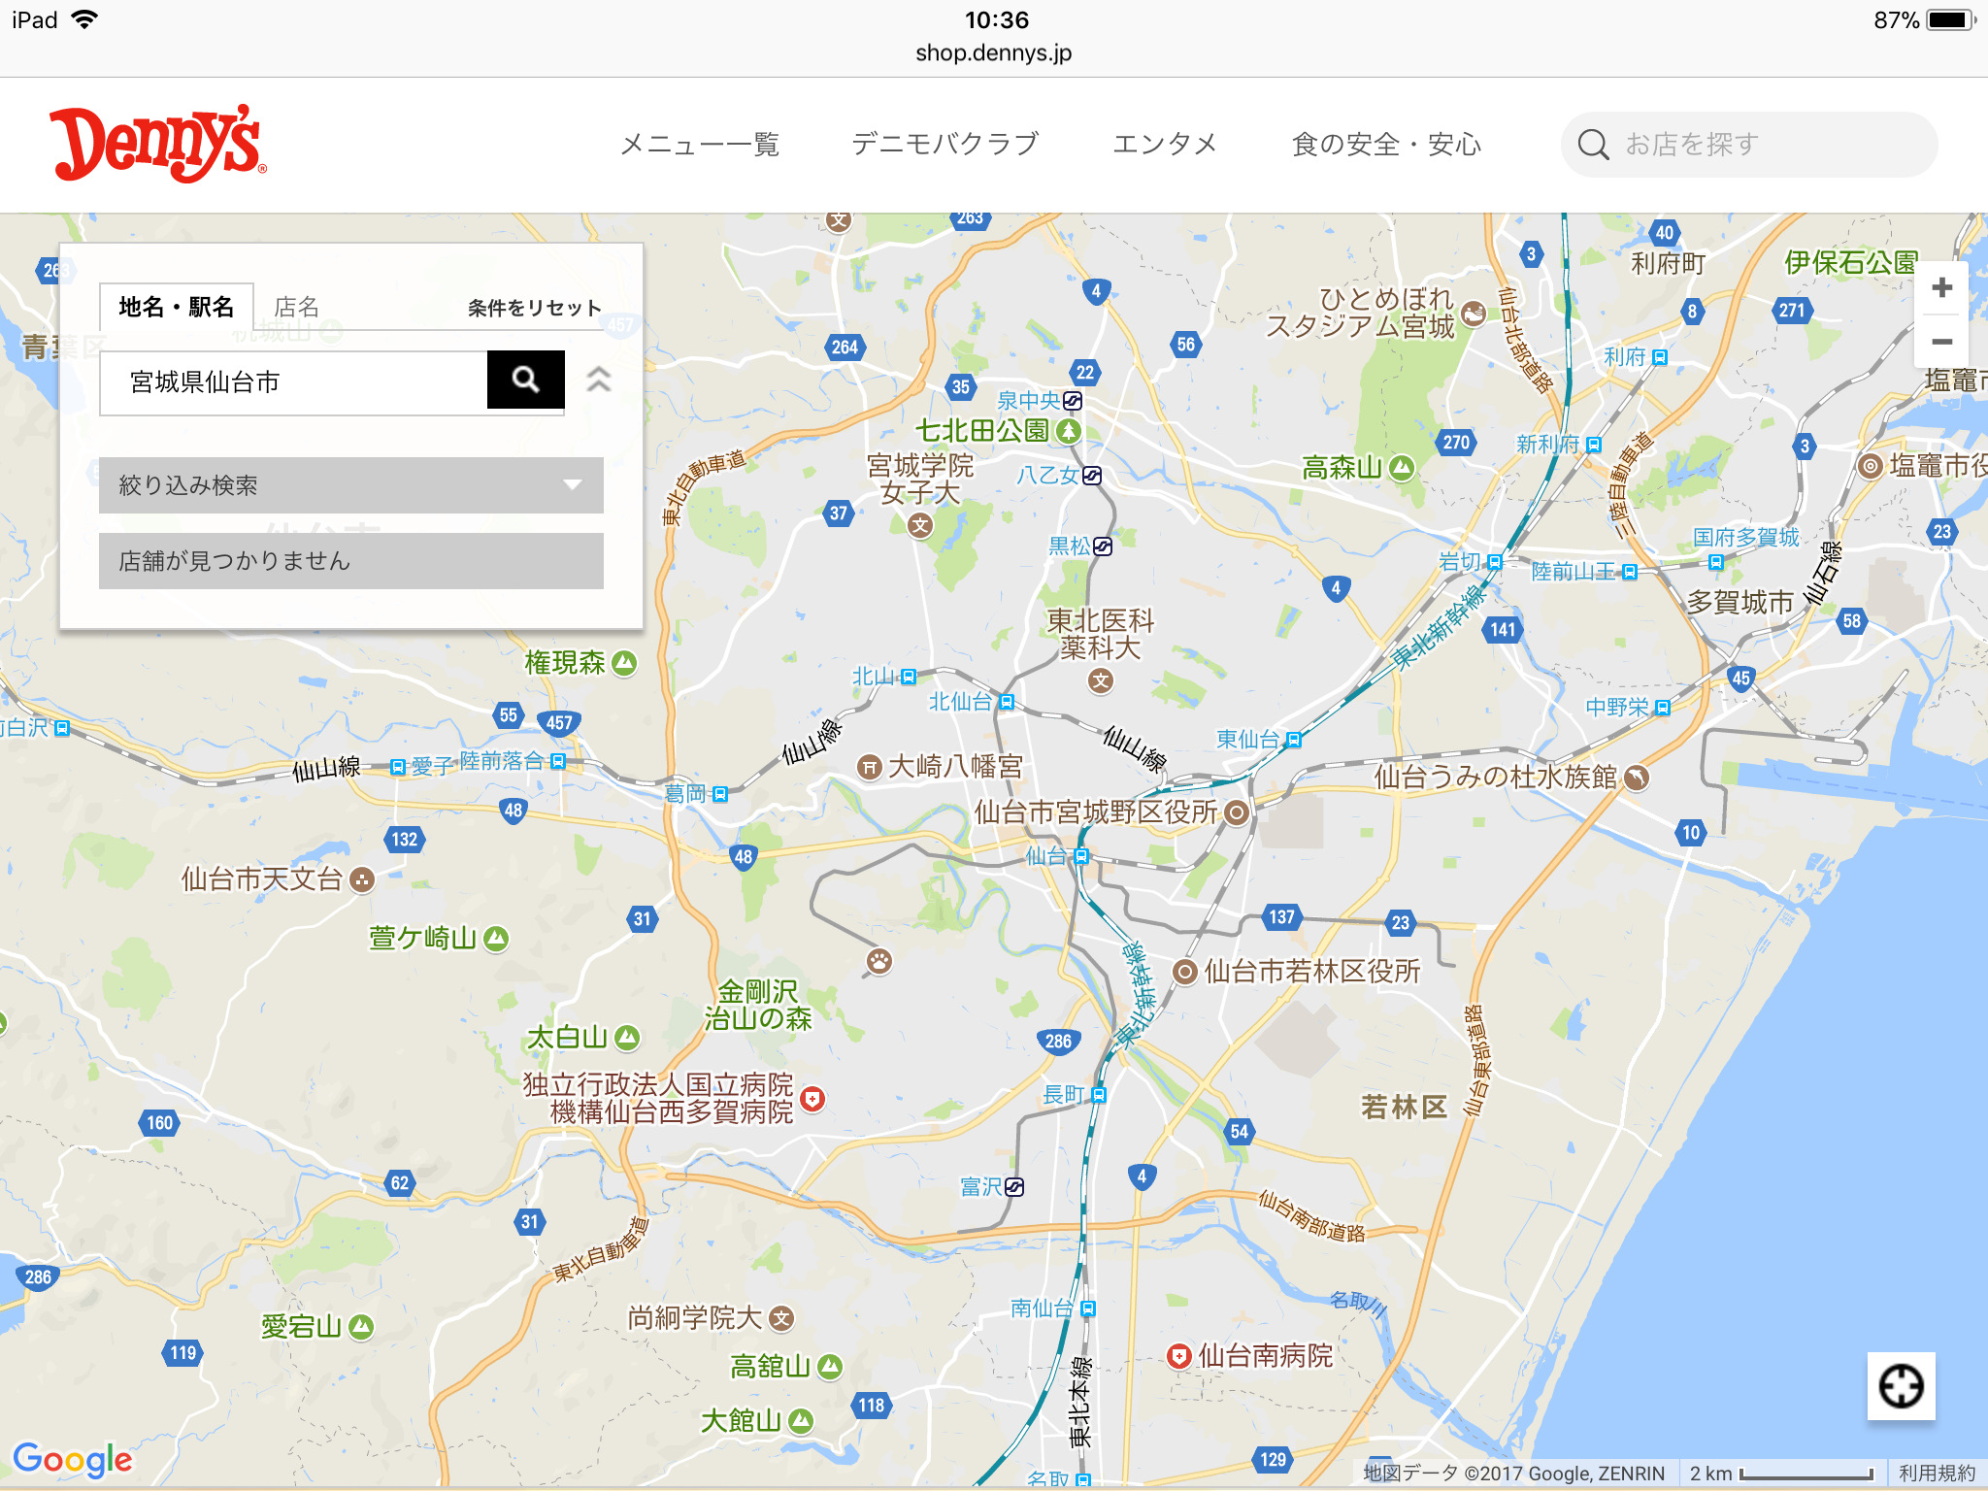Click 仙台市宮城野区役所 marker
1988x1491 pixels.
[1236, 812]
